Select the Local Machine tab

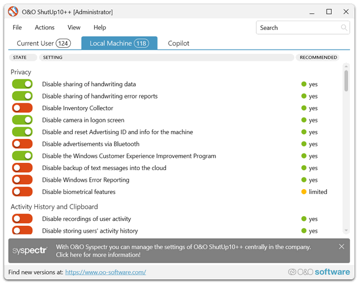119,43
